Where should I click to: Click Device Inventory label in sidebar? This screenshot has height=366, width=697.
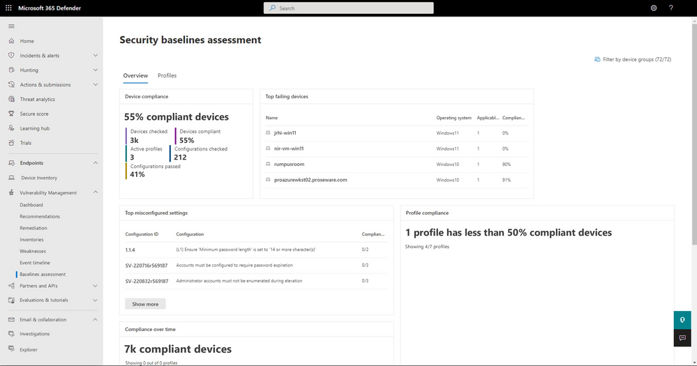tap(39, 178)
